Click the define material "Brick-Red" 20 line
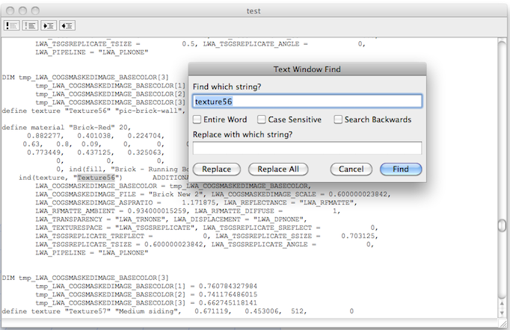 (67, 128)
